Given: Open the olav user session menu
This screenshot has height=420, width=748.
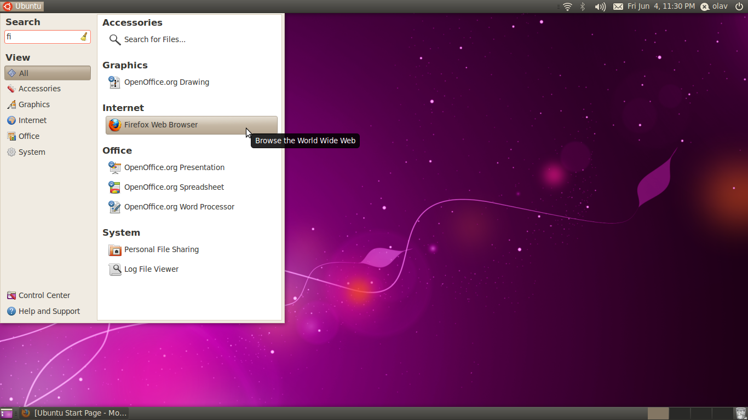Looking at the screenshot, I should point(714,7).
